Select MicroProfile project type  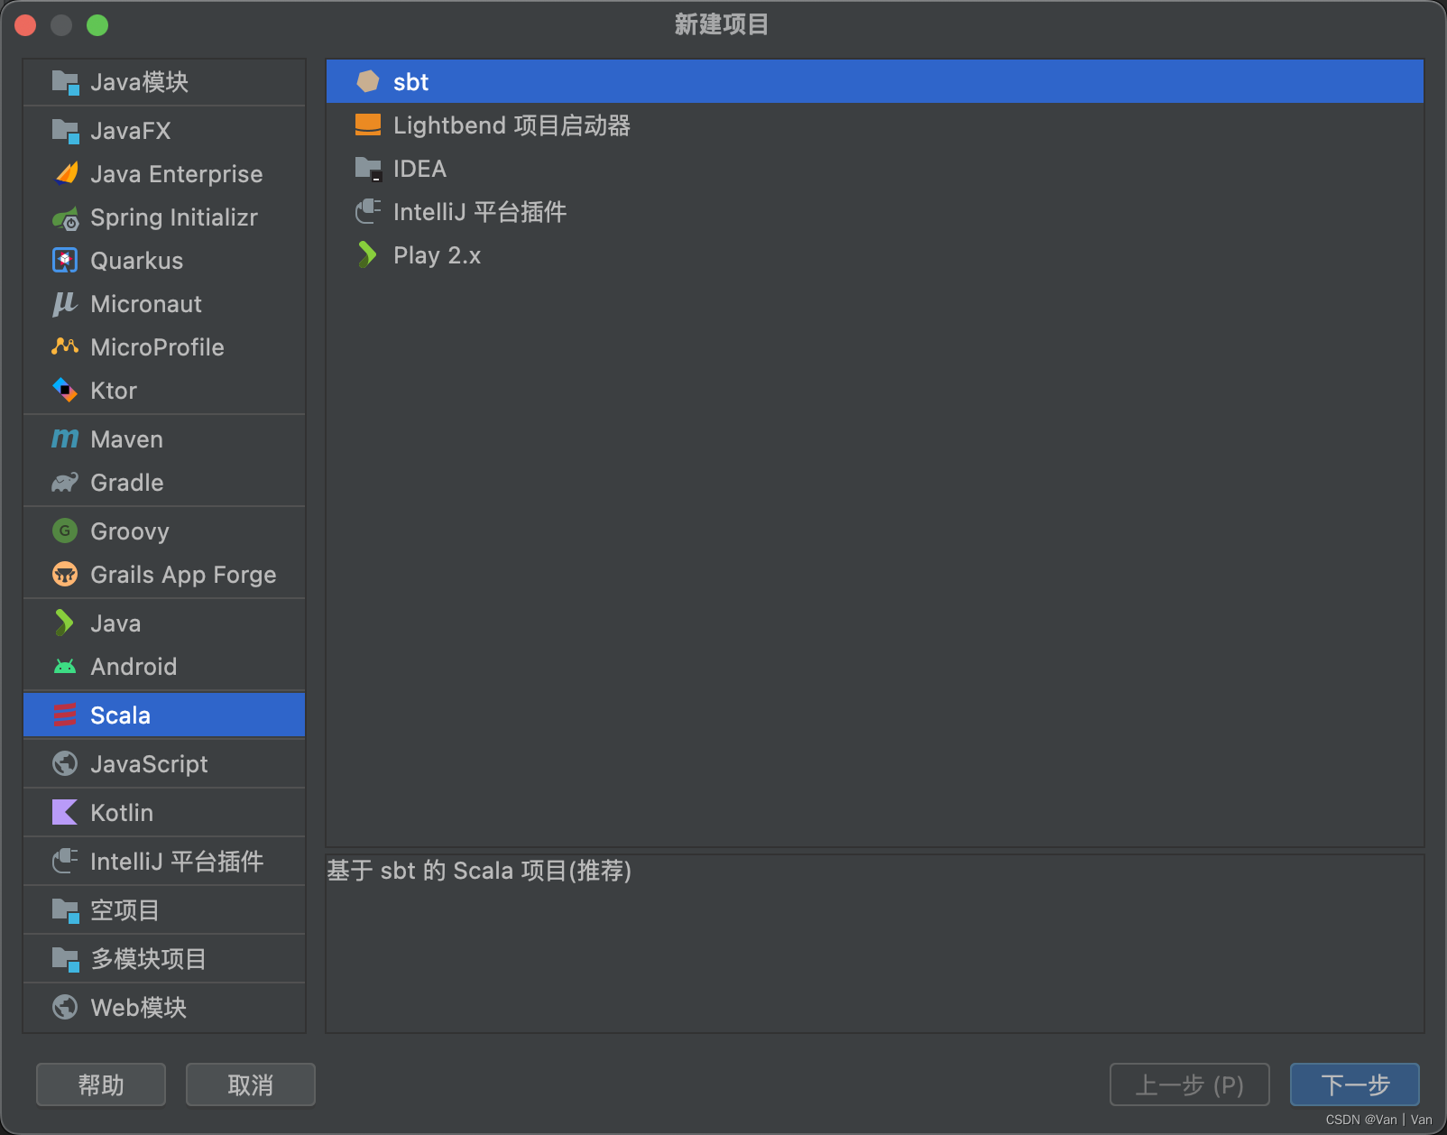pyautogui.click(x=164, y=347)
